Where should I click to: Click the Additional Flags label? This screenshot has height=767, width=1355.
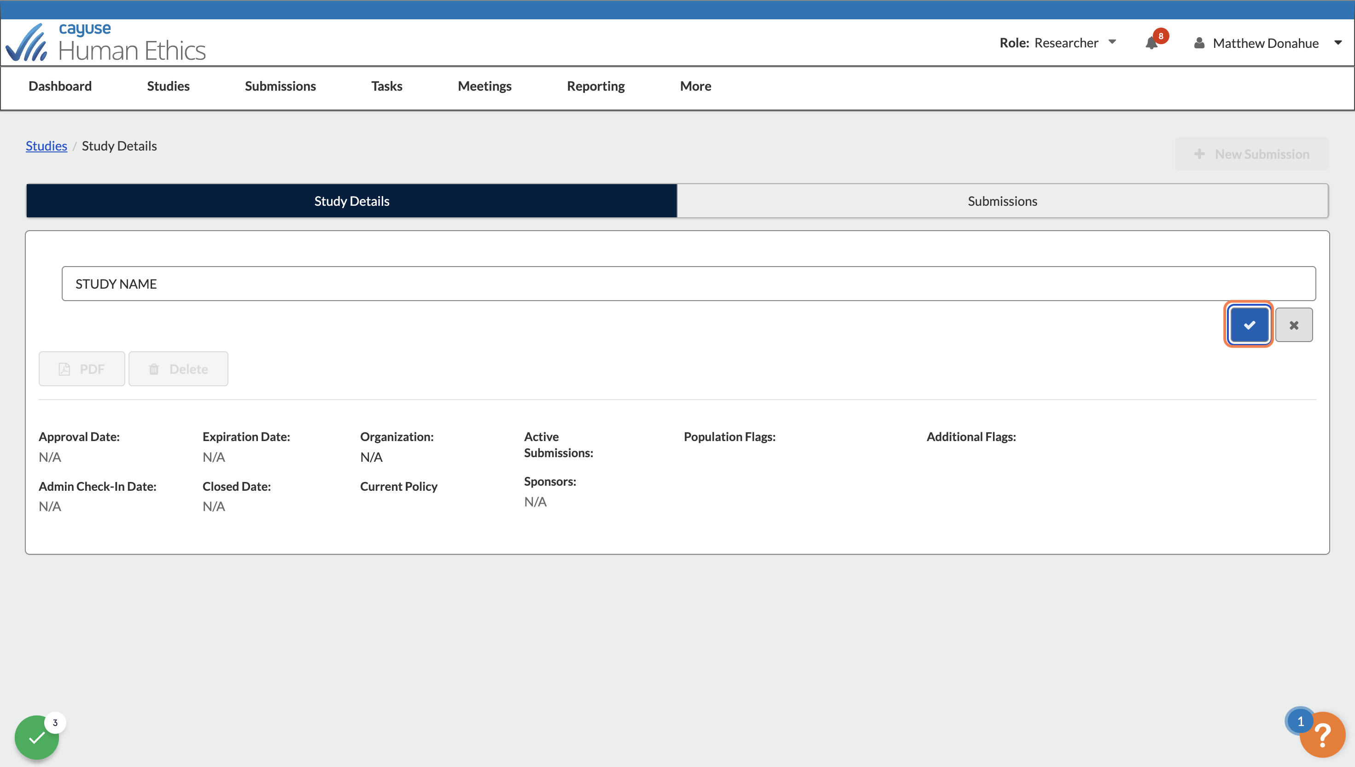coord(971,437)
